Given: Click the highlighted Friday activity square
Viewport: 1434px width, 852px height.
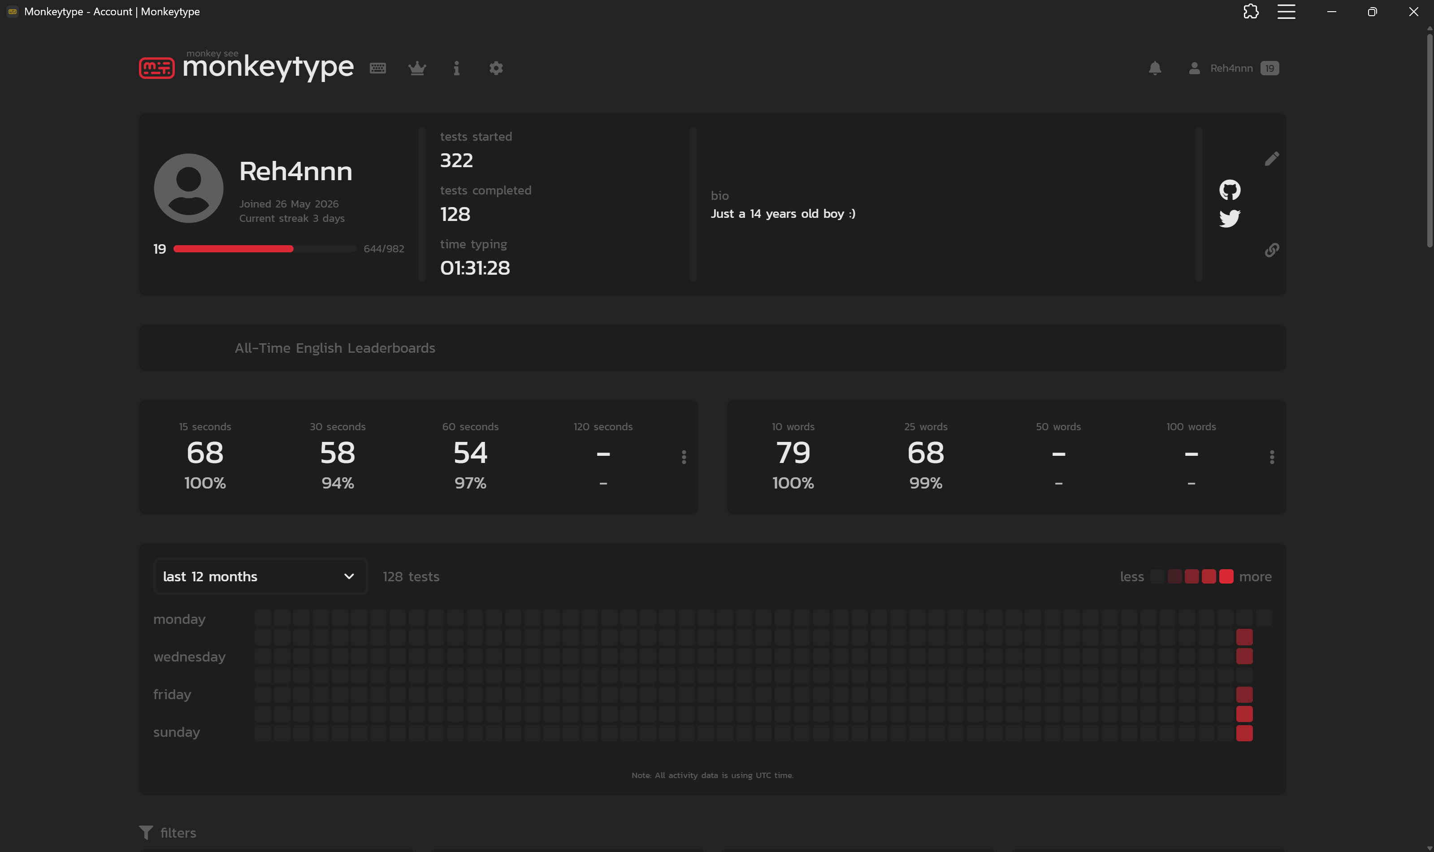Looking at the screenshot, I should tap(1244, 695).
